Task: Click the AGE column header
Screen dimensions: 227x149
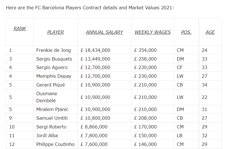Action: pos(210,32)
